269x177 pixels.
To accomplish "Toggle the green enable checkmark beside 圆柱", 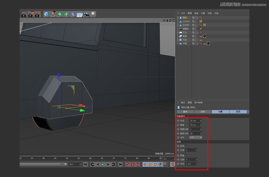I will 198,18.
